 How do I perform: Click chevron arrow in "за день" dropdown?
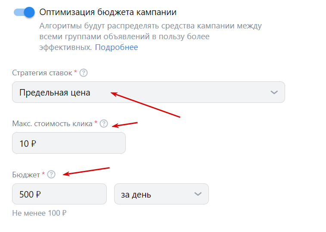pyautogui.click(x=198, y=194)
